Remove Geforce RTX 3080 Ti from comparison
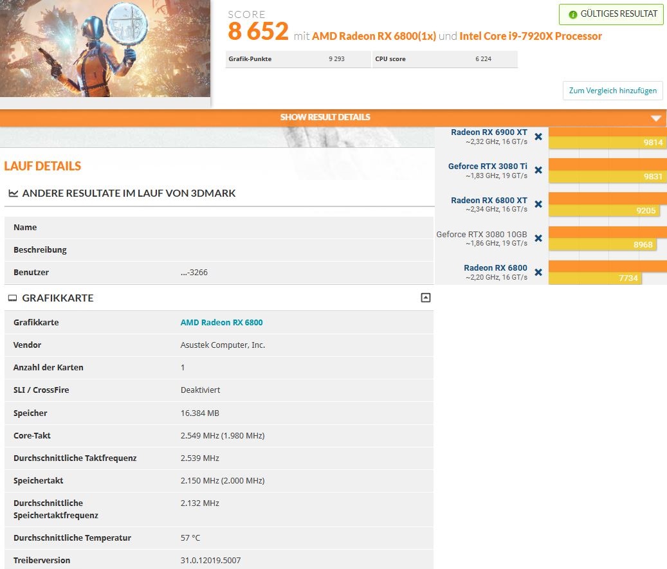Viewport: 667px width, 569px height. click(538, 170)
